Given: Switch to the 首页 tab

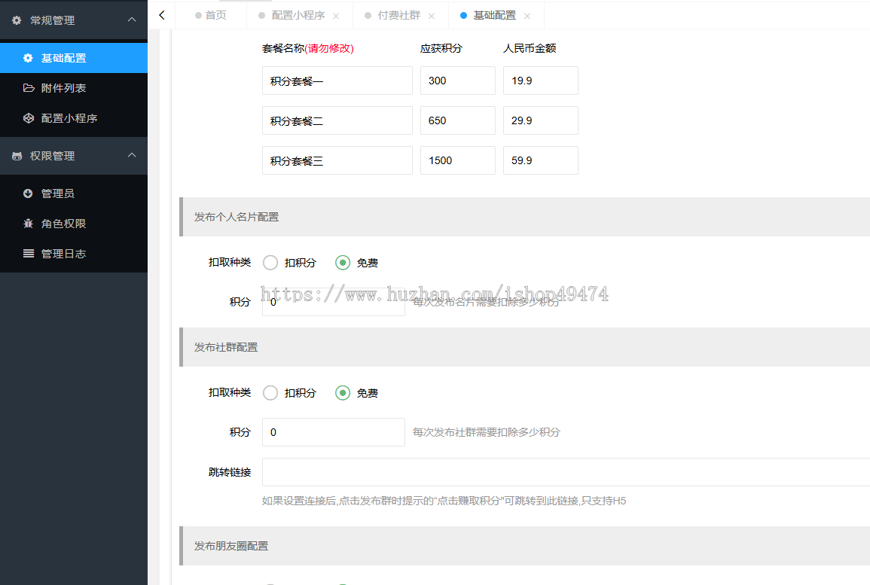Looking at the screenshot, I should 211,15.
